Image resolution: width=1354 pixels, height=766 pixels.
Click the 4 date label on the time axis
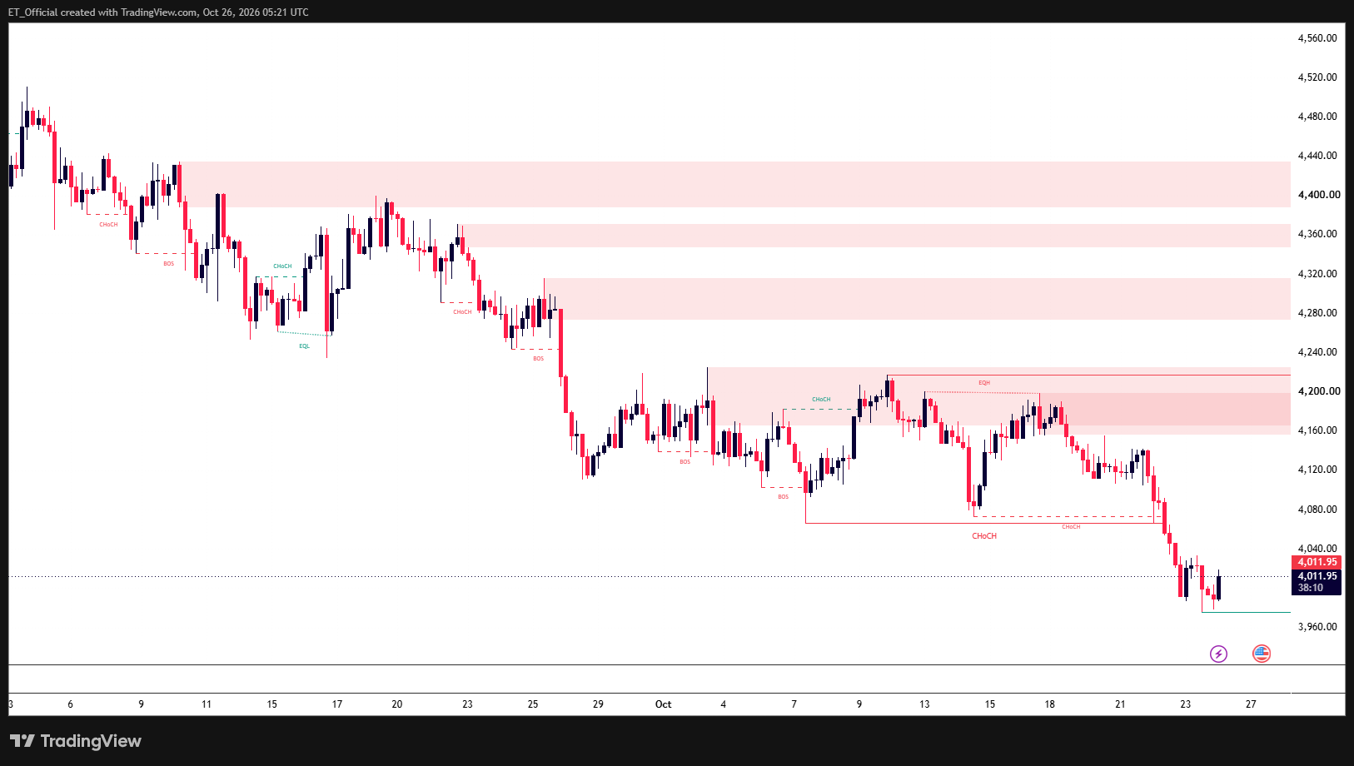(723, 704)
